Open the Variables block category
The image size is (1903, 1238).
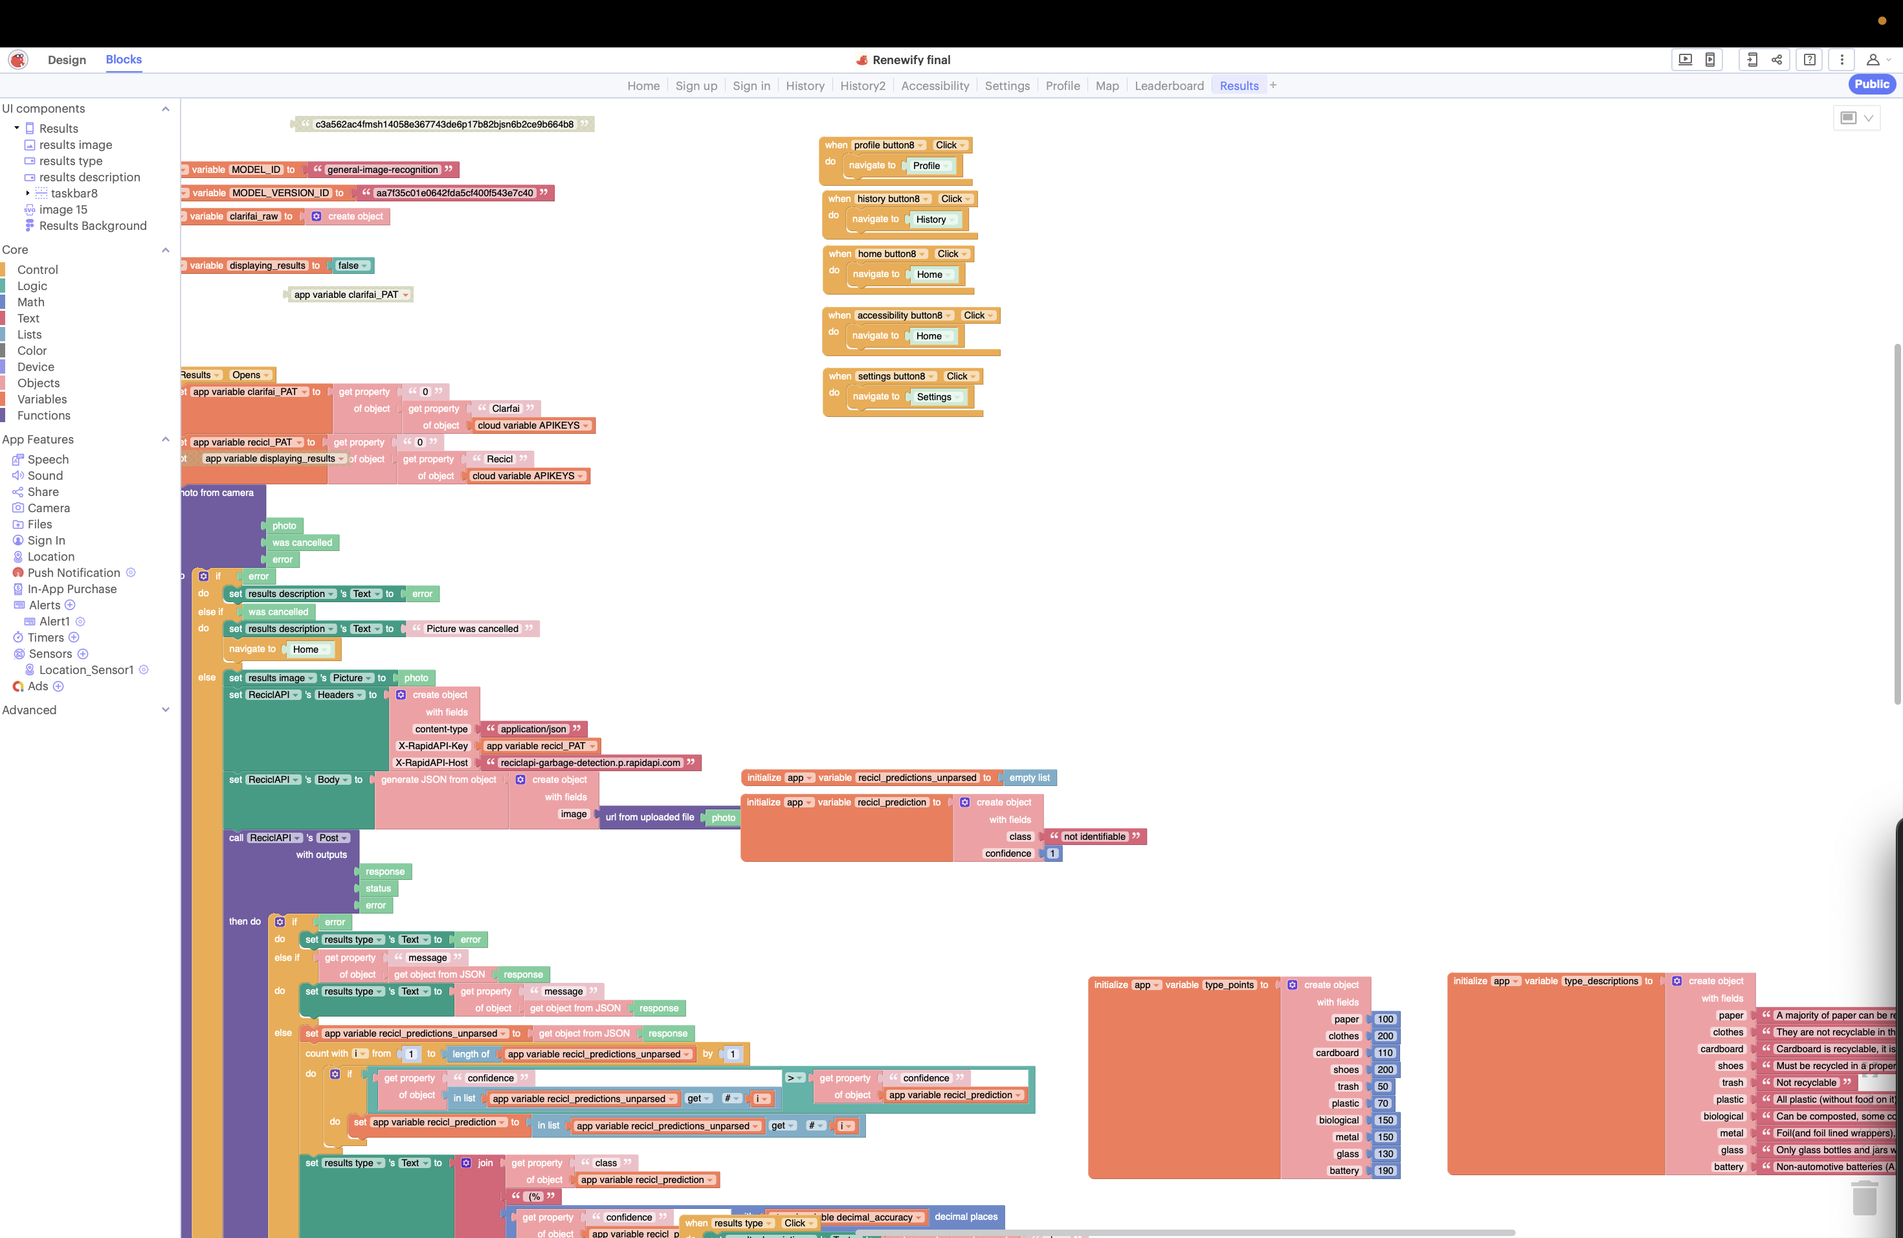(41, 399)
